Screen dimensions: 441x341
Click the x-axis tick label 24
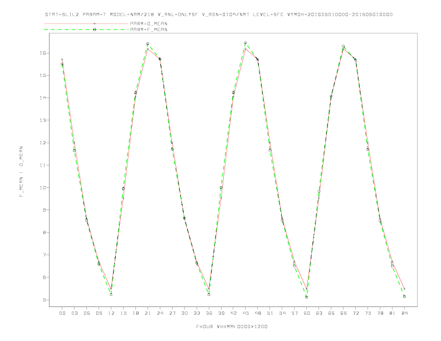click(160, 313)
